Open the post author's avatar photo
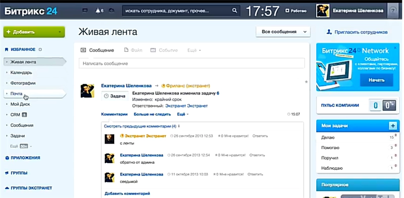The width and height of the screenshot is (404, 198). tap(87, 91)
